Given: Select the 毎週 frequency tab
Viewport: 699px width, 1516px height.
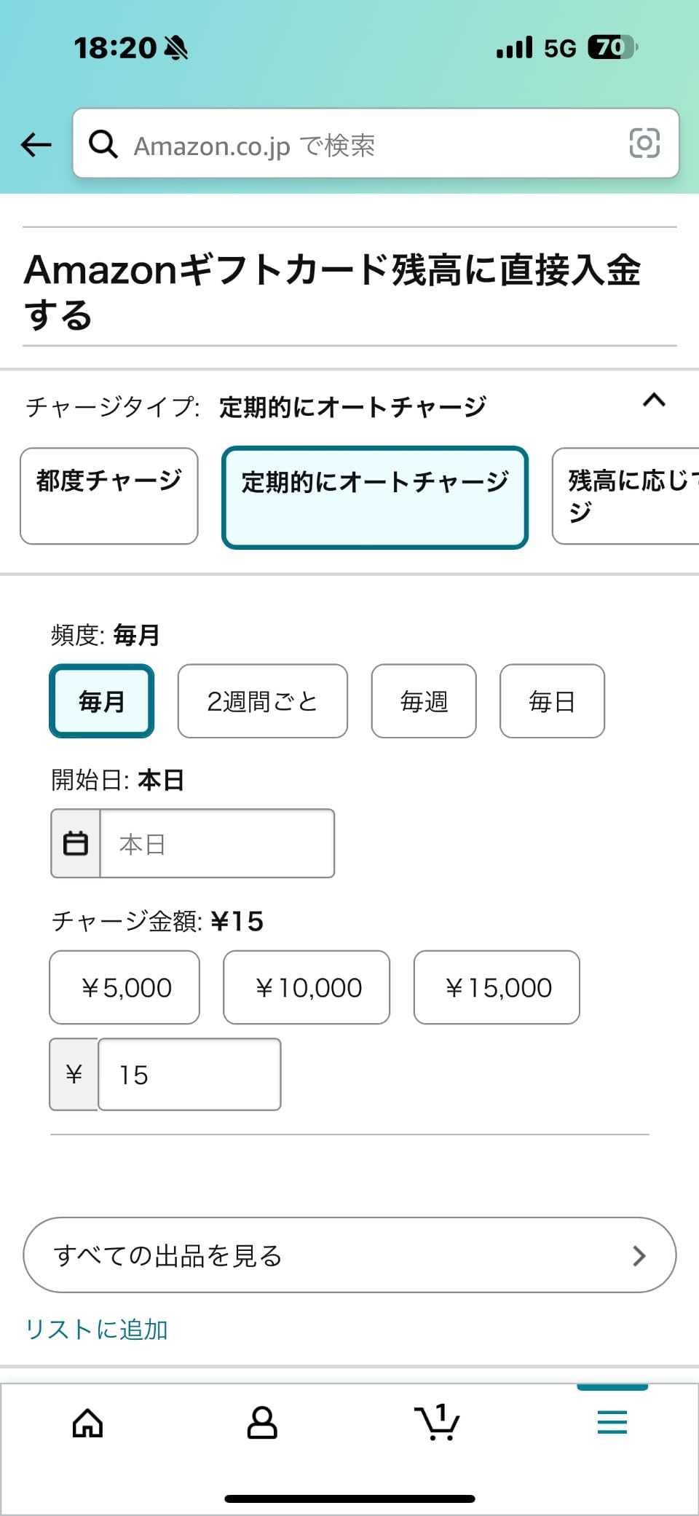Looking at the screenshot, I should tap(423, 700).
